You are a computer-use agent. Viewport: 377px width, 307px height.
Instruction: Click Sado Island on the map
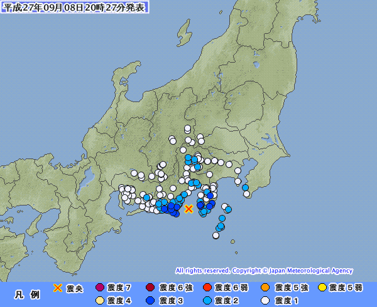click(x=185, y=34)
